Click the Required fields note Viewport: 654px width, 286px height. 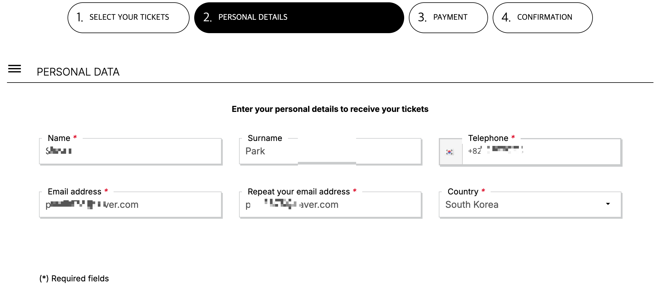[74, 278]
